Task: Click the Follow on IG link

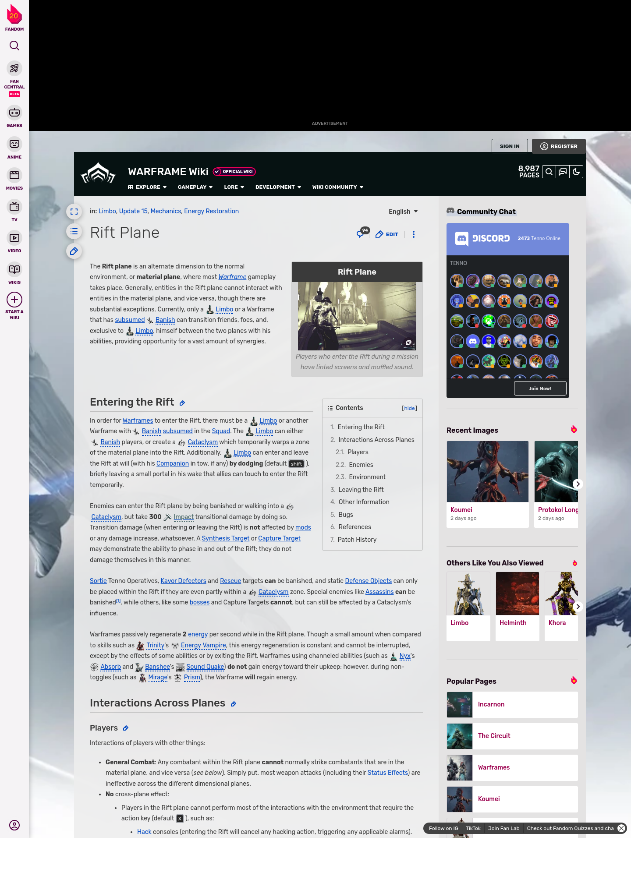Action: click(x=443, y=828)
